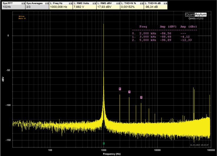217x156 pixels.
Task: Click the 1024k FFT size value
Action: pyautogui.click(x=7, y=7)
